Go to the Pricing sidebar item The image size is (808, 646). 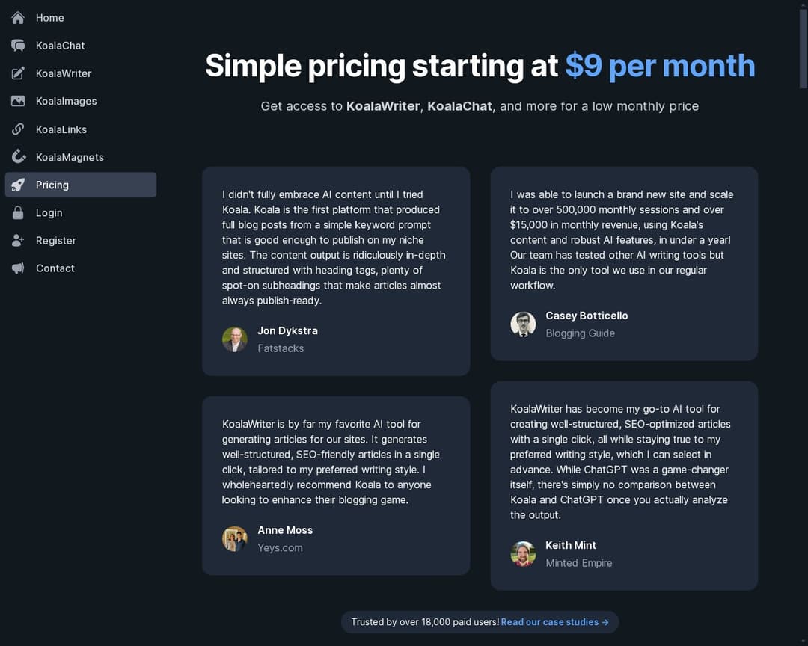(52, 185)
